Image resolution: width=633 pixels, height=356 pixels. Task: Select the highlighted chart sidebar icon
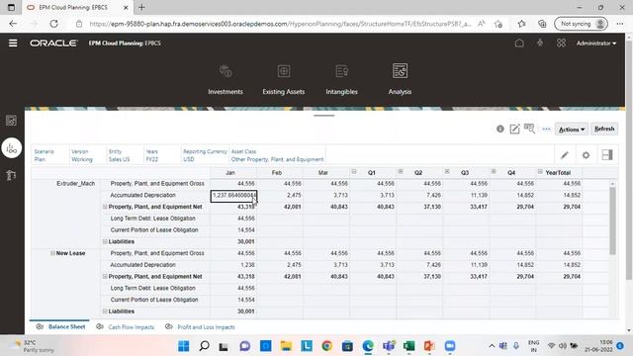coord(11,148)
